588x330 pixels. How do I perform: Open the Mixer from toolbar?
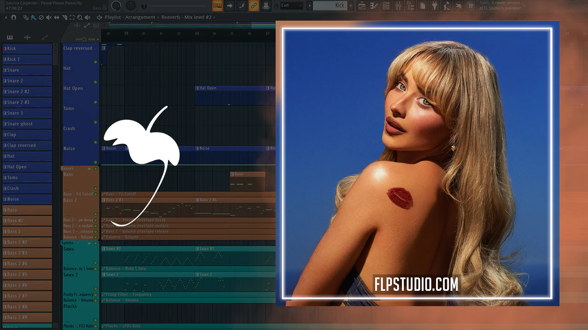pos(398,5)
